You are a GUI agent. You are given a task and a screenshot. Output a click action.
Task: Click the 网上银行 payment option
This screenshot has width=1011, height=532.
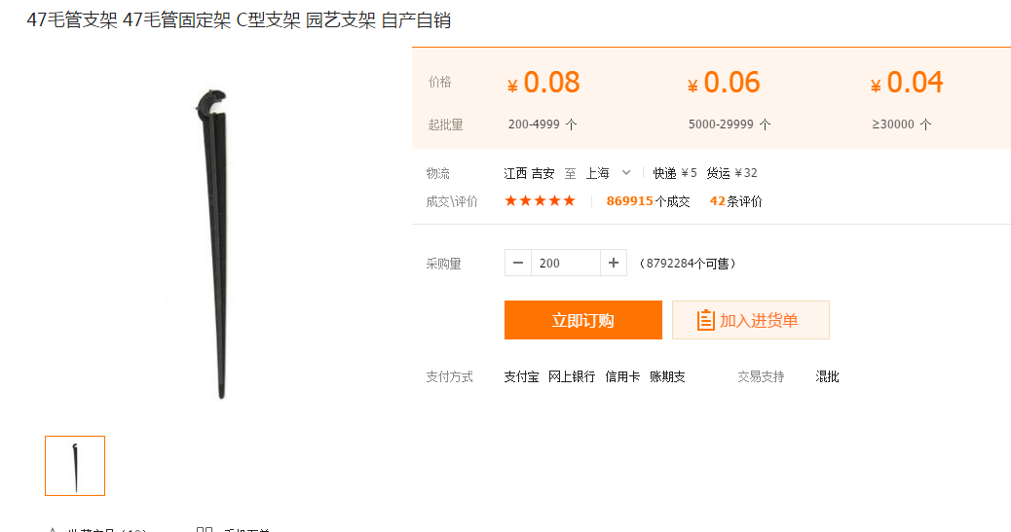(x=572, y=376)
